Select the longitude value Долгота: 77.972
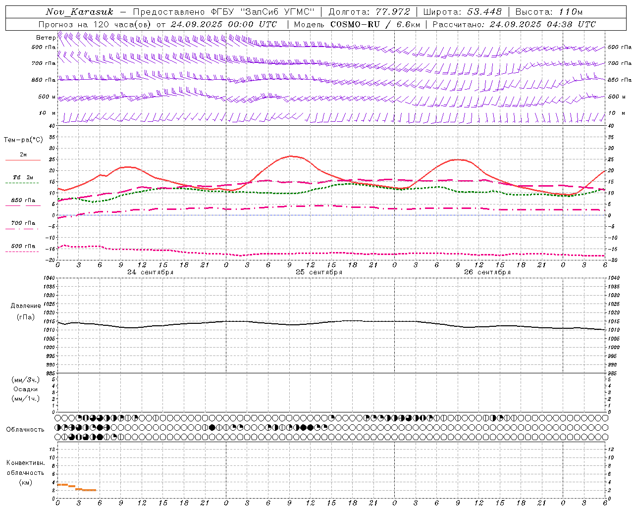634x507 pixels. click(x=370, y=12)
